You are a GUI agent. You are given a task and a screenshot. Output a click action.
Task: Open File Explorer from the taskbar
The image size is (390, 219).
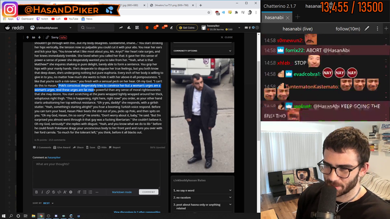point(34,216)
